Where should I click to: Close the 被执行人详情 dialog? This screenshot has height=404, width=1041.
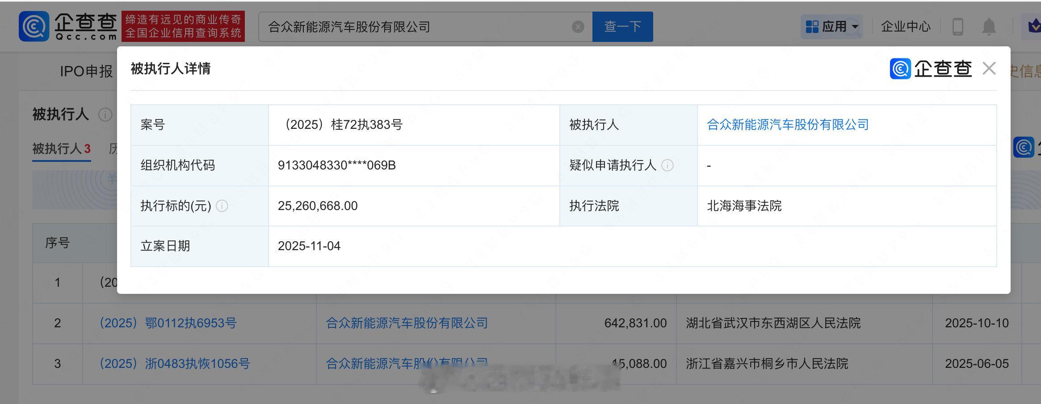(x=989, y=69)
